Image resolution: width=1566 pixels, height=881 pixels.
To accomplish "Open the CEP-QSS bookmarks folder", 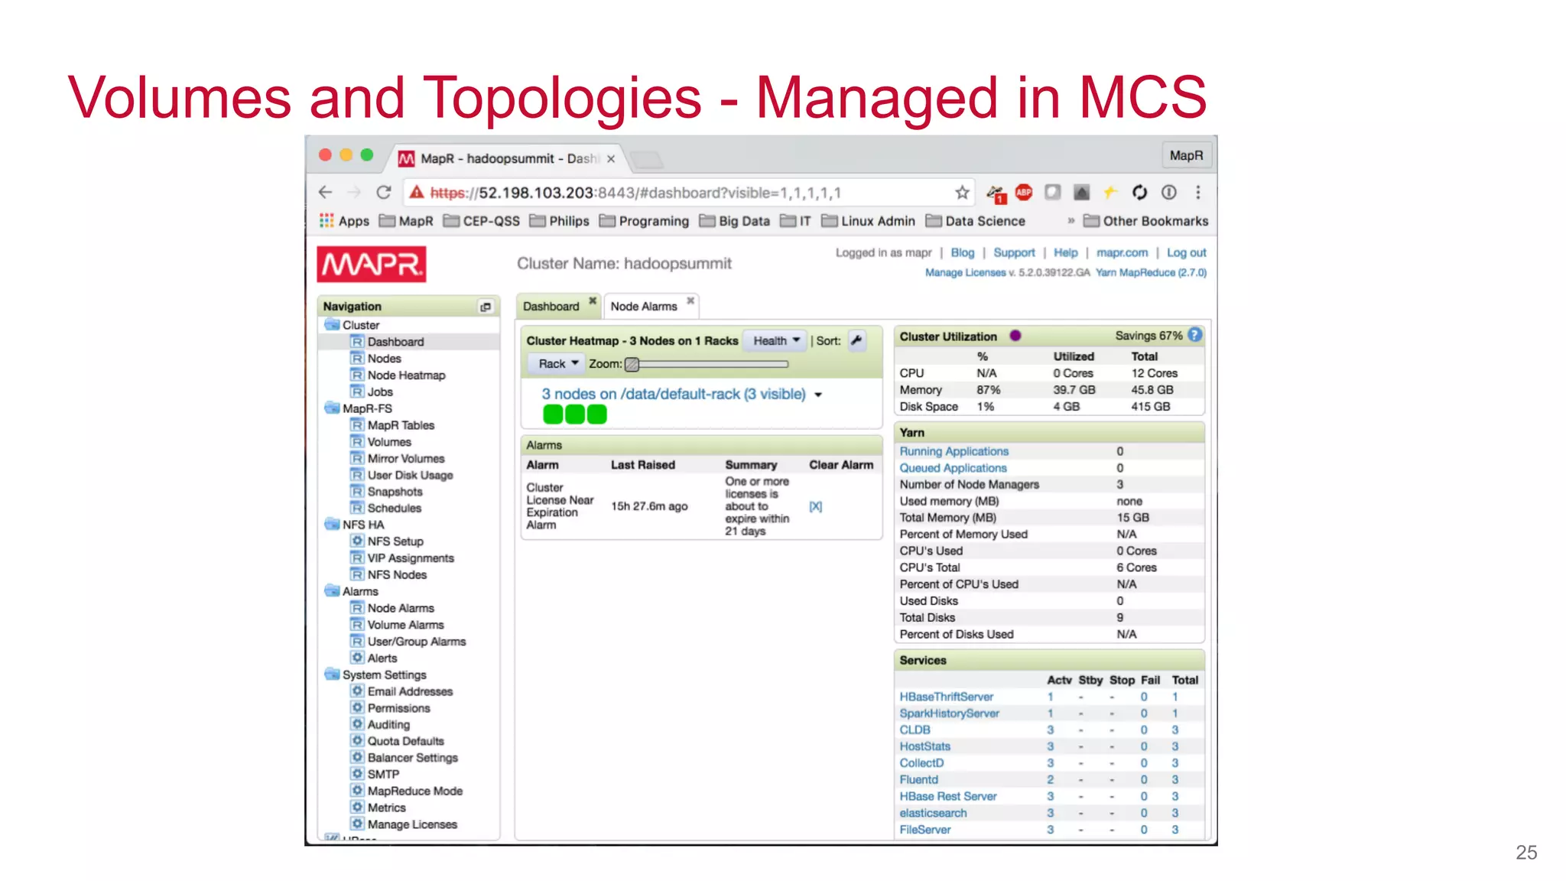I will (x=482, y=221).
